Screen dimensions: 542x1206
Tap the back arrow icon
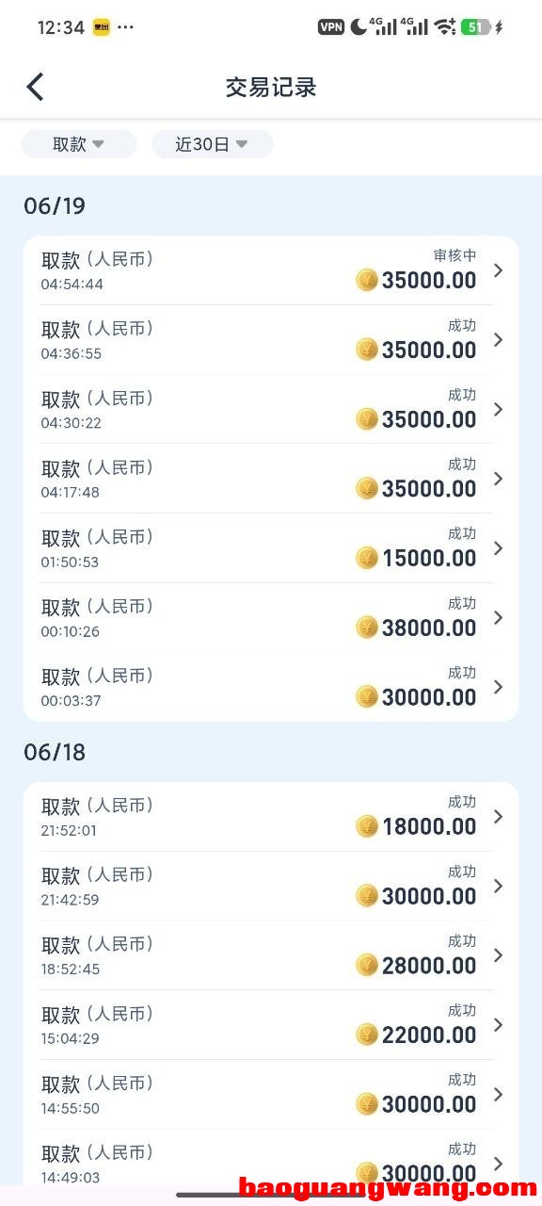(x=35, y=87)
